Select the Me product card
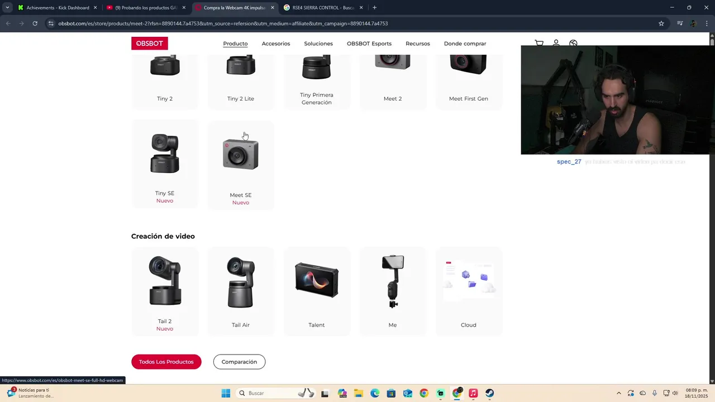This screenshot has height=402, width=715. tap(393, 291)
